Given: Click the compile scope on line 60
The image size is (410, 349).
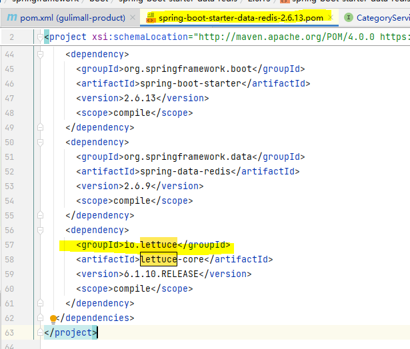Looking at the screenshot, I should [132, 288].
